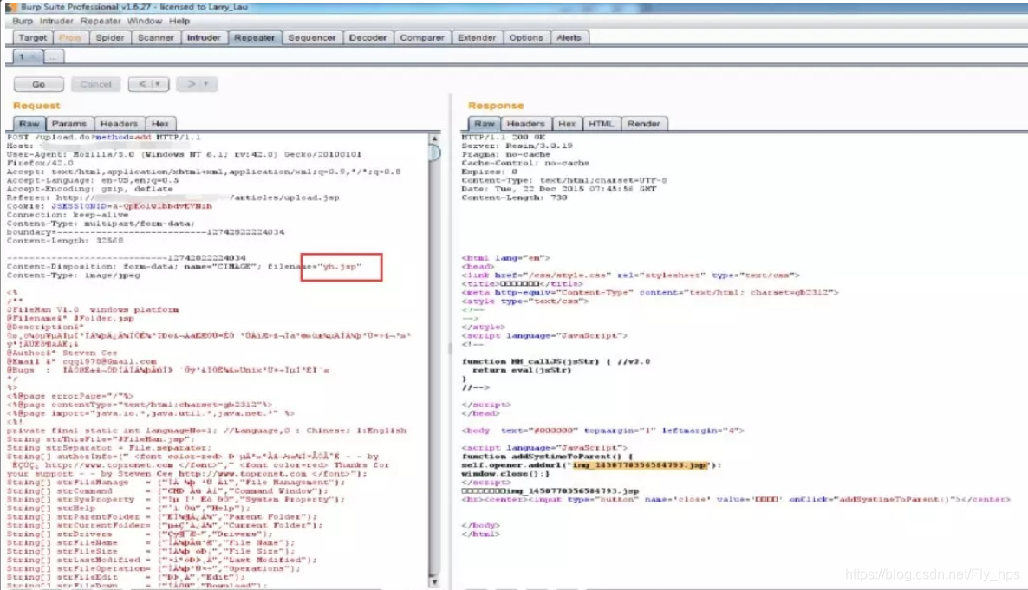Viewport: 1028px width, 590px height.
Task: Click the filename "yh.jsp" value in request
Action: tap(340, 267)
